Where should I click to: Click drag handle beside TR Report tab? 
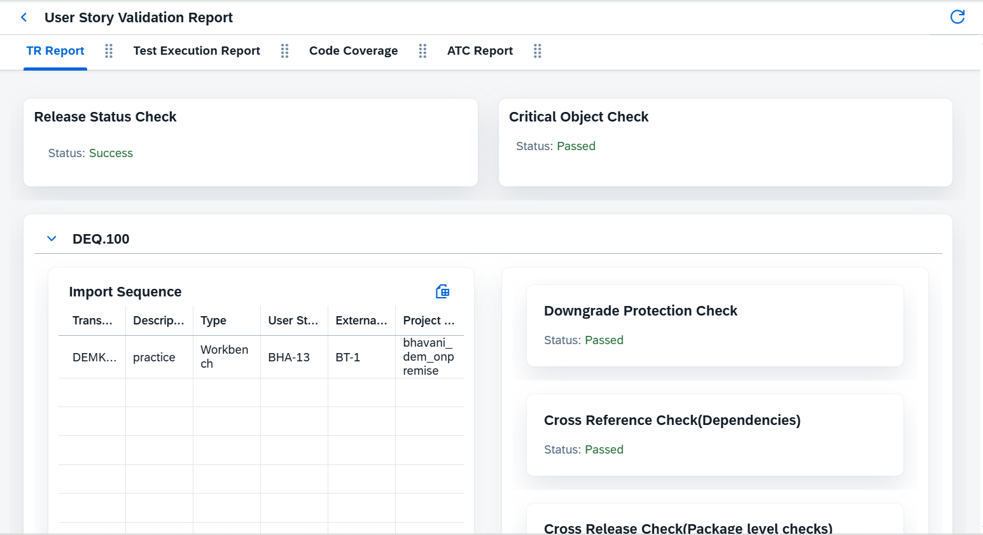click(109, 51)
